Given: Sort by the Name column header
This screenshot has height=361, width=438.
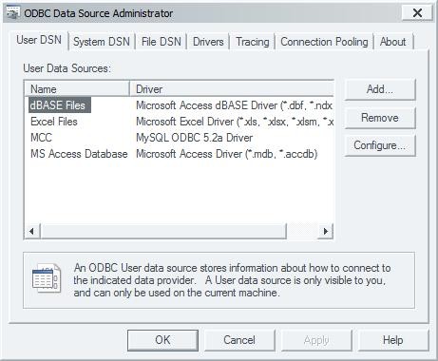Looking at the screenshot, I should point(77,89).
